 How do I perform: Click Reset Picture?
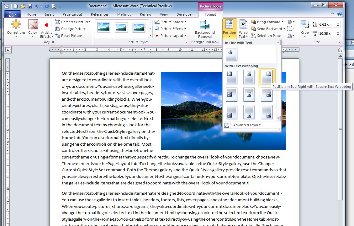click(x=69, y=36)
